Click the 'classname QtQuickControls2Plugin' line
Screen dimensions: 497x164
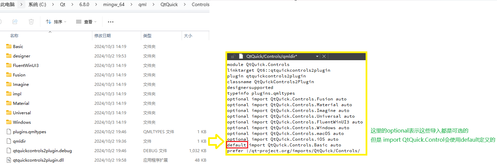click(x=271, y=82)
